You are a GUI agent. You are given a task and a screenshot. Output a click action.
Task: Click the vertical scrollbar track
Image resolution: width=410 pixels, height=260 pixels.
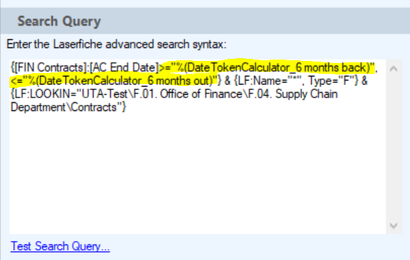(394, 147)
